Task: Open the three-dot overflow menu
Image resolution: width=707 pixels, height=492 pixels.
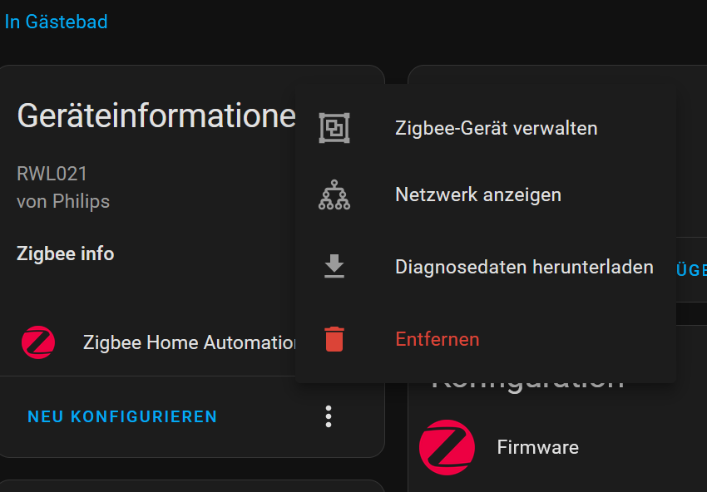Action: (x=329, y=416)
